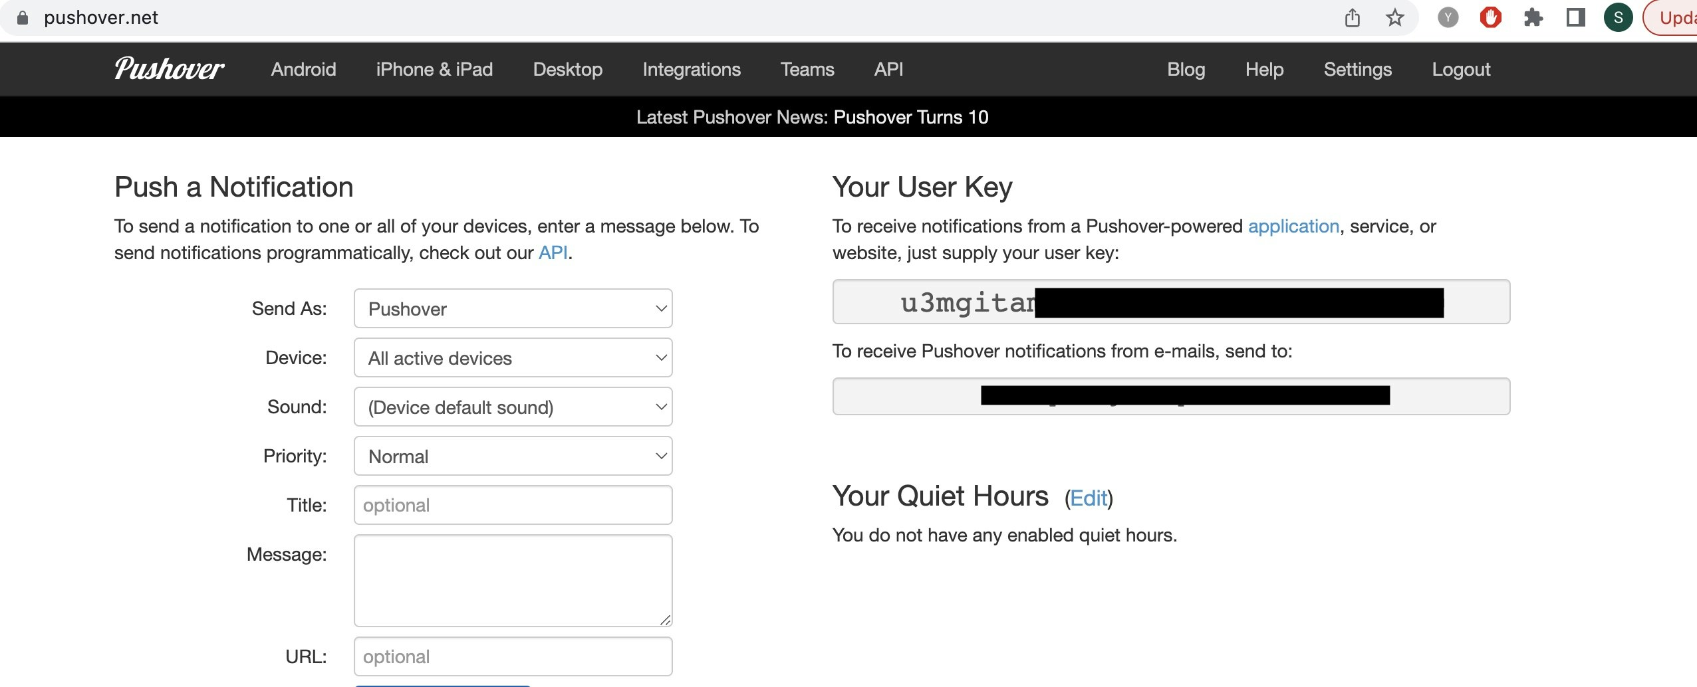The width and height of the screenshot is (1697, 687).
Task: Click the 'Title:' label
Action: [307, 505]
